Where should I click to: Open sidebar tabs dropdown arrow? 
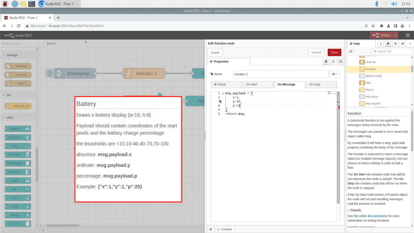tap(410, 44)
